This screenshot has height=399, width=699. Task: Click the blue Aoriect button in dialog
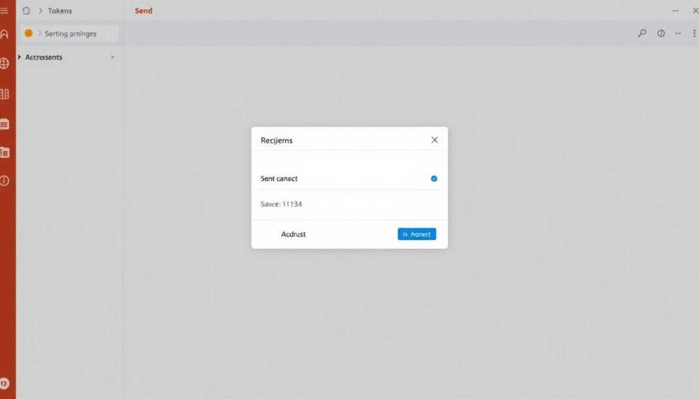click(417, 234)
